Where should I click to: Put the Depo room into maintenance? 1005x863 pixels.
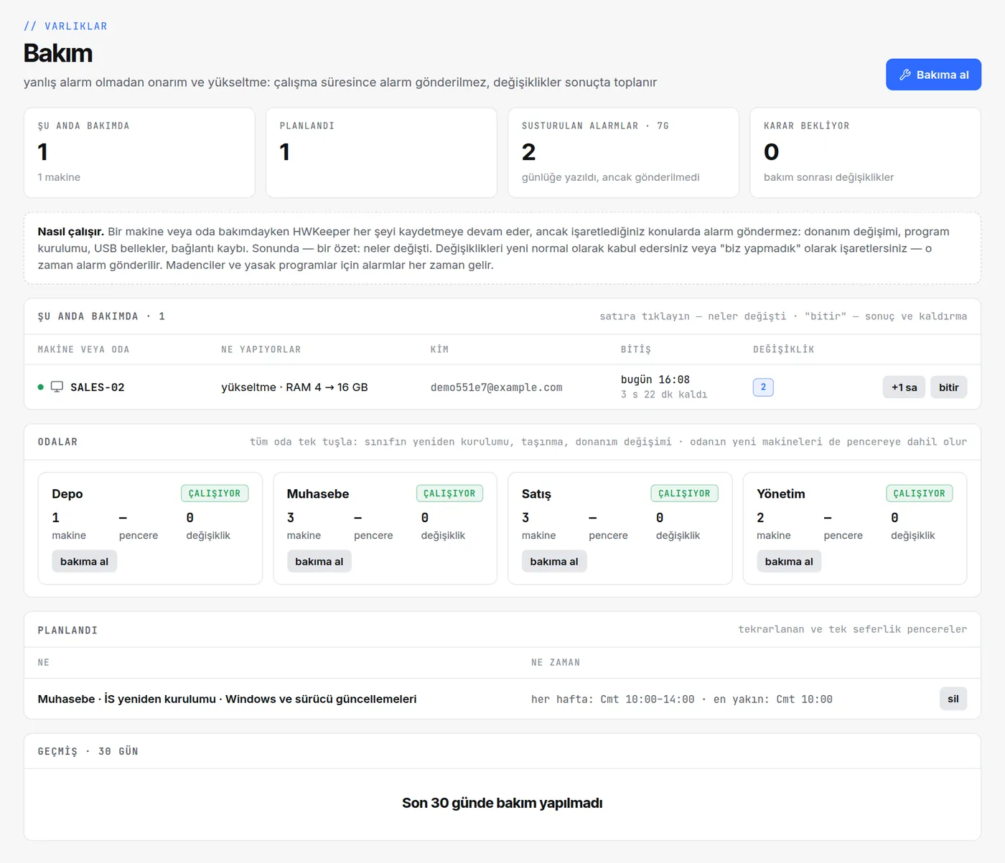84,561
